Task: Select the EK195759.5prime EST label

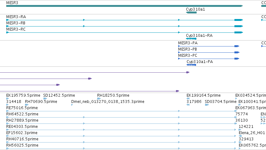Action: point(23,95)
